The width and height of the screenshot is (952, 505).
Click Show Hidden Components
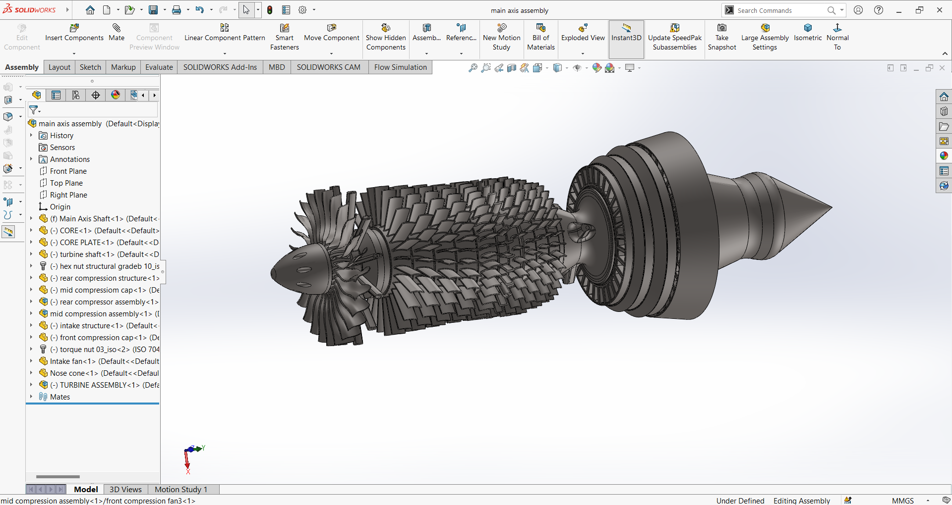[386, 37]
